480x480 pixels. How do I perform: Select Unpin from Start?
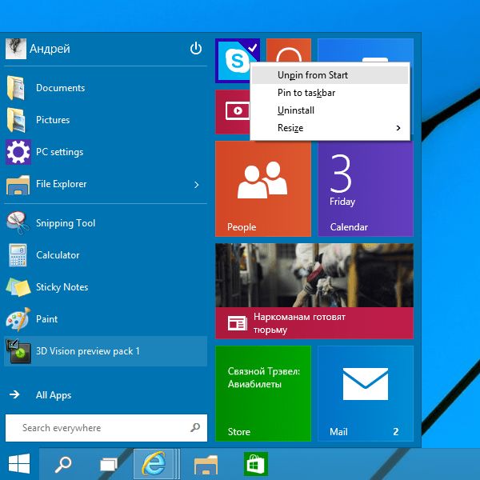313,75
